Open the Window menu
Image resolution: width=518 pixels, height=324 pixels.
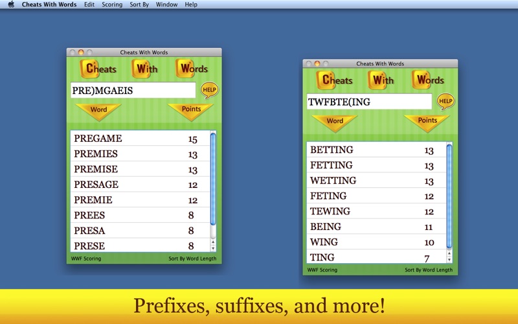pyautogui.click(x=166, y=5)
